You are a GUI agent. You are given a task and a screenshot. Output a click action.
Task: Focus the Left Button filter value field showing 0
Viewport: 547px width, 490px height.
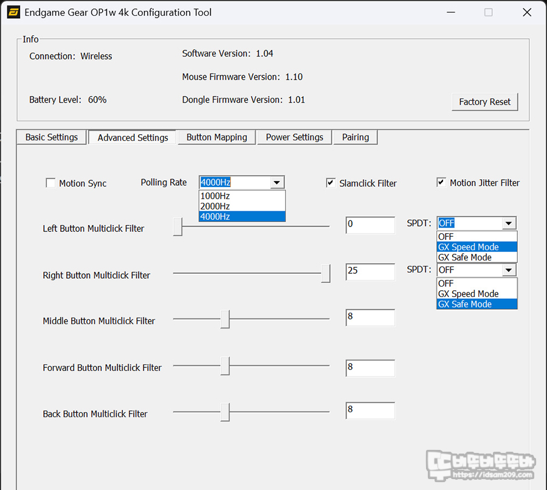coord(370,225)
